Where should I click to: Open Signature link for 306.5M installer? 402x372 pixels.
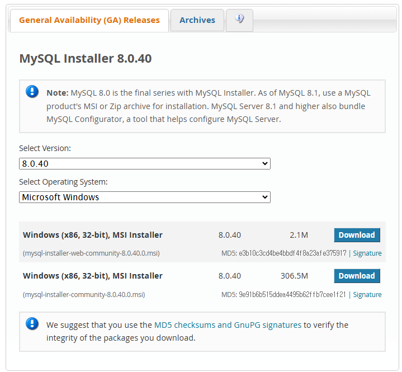tap(367, 294)
